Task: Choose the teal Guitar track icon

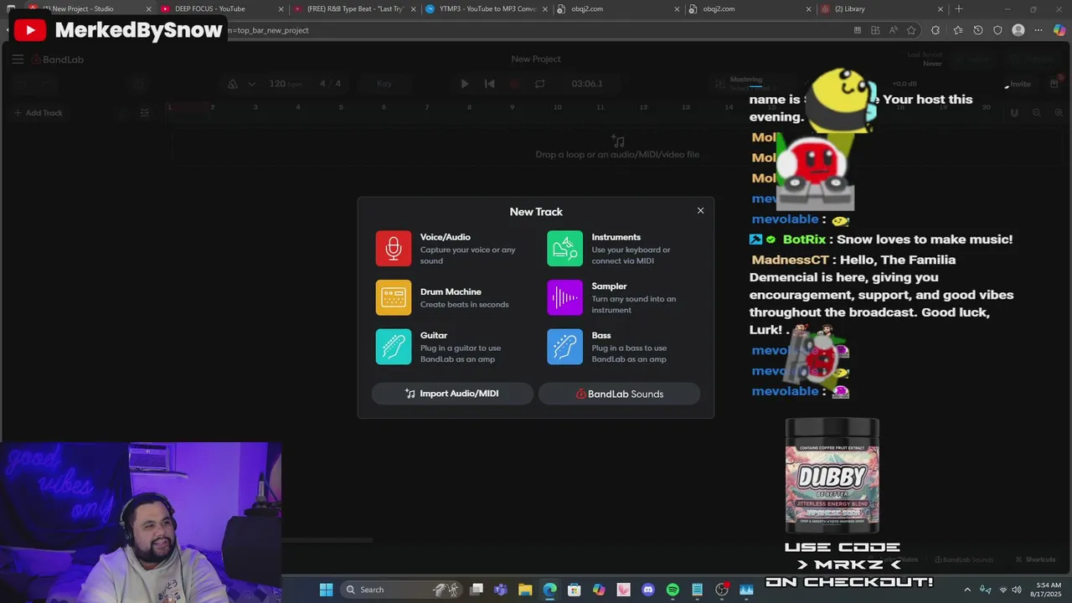Action: click(x=394, y=347)
